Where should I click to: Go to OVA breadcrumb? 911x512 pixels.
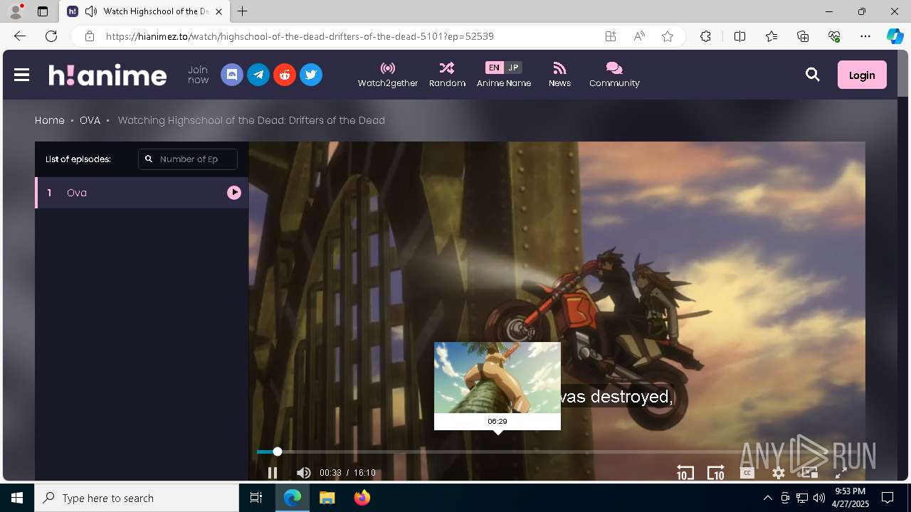(x=90, y=120)
